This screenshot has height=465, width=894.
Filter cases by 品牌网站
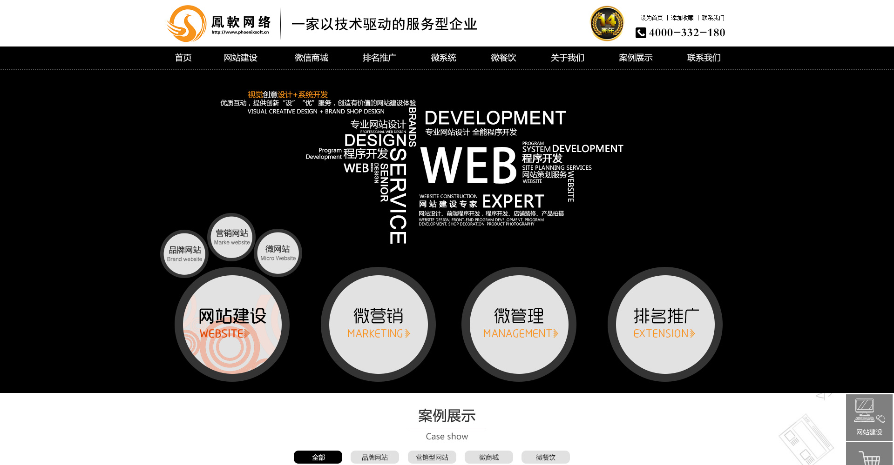375,457
